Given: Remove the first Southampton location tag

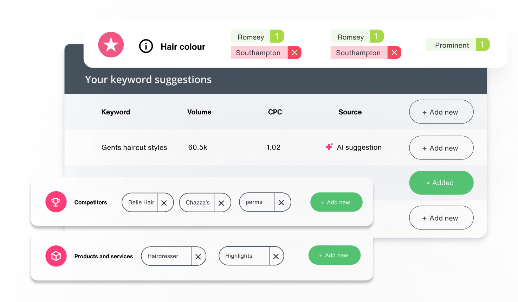Looking at the screenshot, I should pyautogui.click(x=295, y=52).
